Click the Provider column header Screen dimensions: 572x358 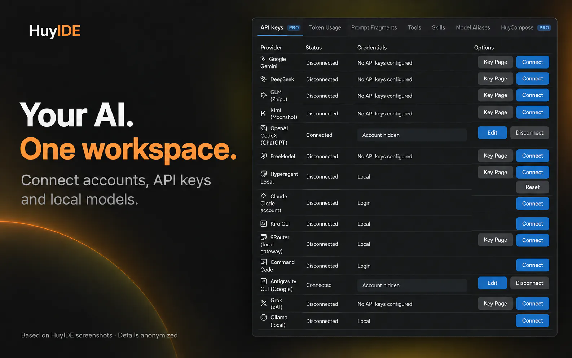point(271,48)
